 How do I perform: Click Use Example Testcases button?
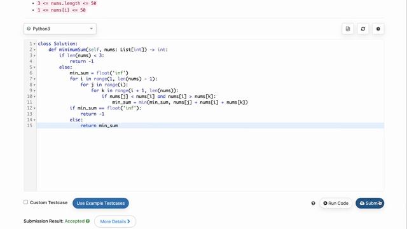point(100,204)
